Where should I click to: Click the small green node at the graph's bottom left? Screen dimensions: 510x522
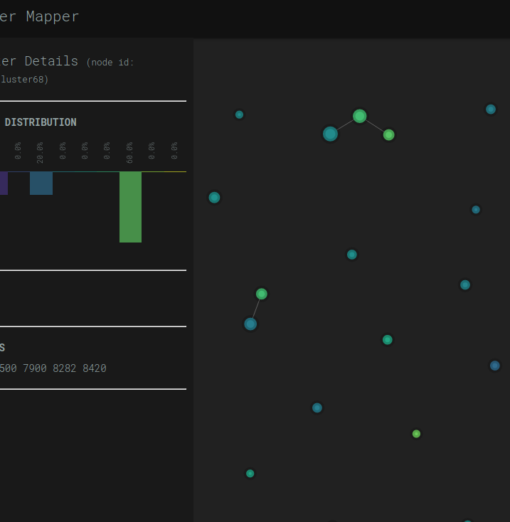[x=250, y=474]
